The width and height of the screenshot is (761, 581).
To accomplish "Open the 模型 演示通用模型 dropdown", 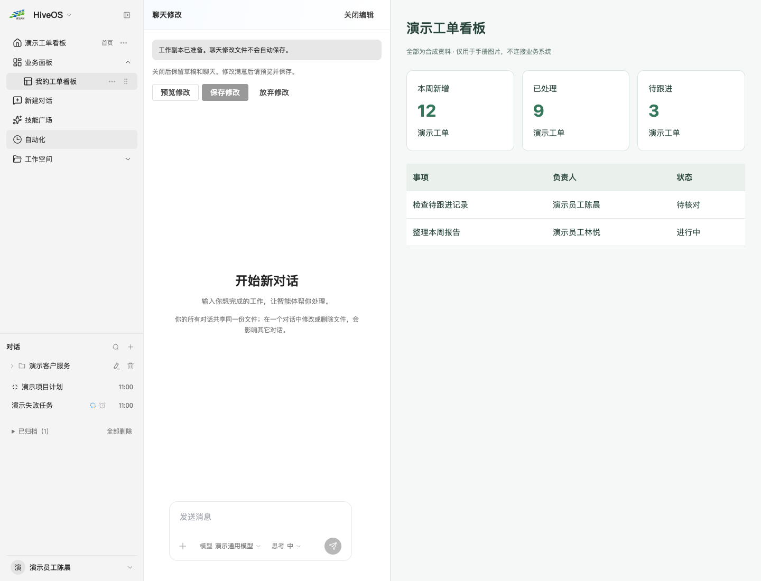I will tap(230, 546).
